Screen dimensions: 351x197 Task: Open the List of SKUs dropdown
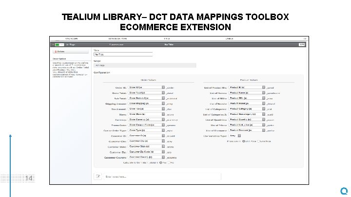tap(247, 98)
